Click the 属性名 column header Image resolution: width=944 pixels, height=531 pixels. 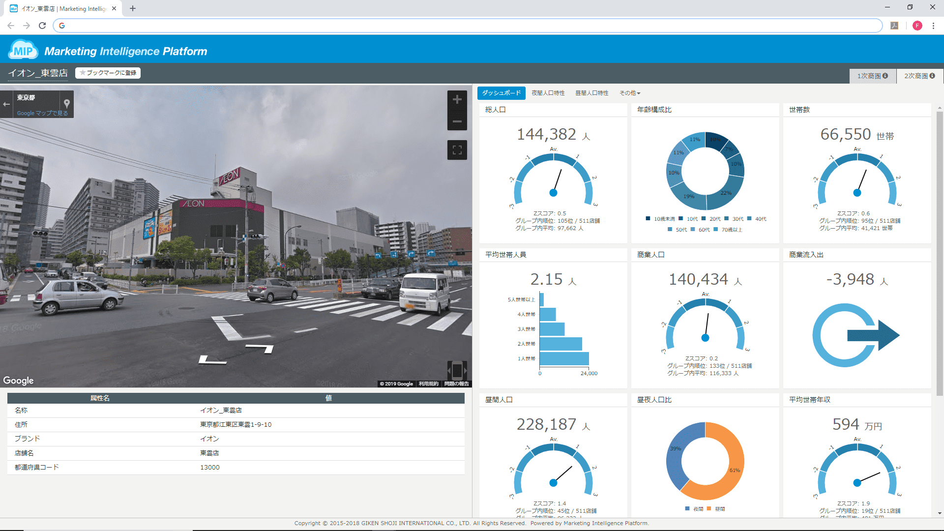[100, 398]
